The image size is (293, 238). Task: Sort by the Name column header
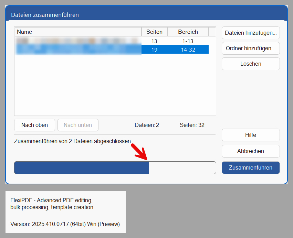click(78, 32)
